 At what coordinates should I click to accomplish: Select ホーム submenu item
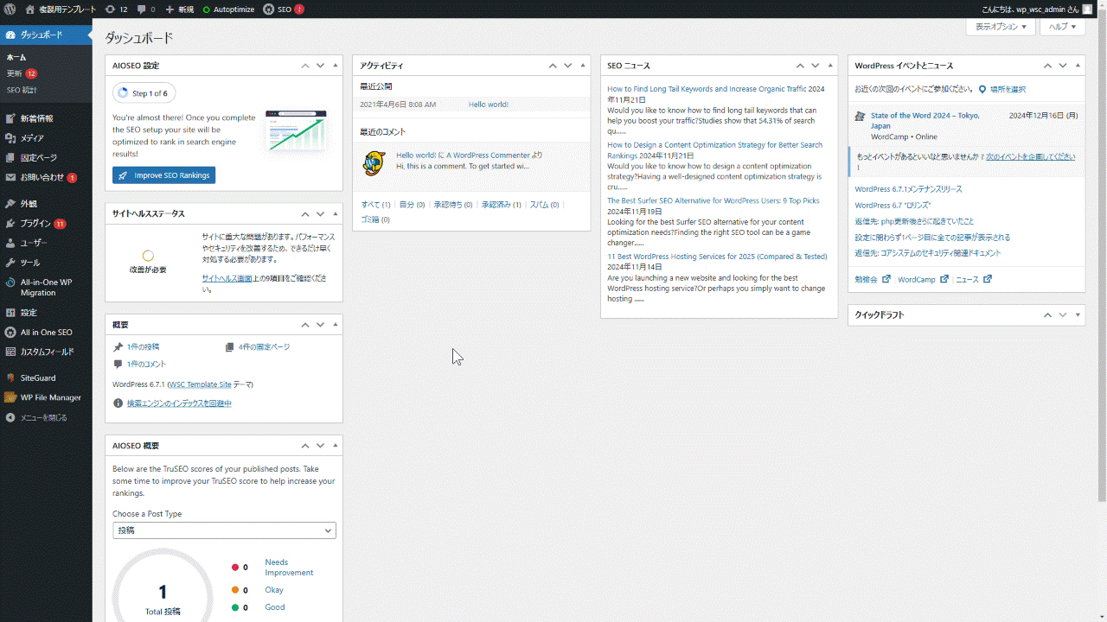pyautogui.click(x=16, y=57)
